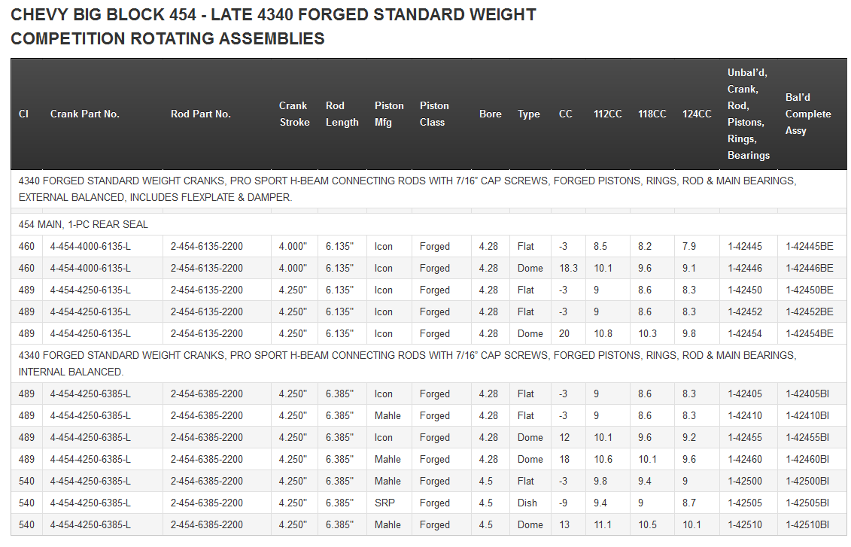Screen dimensions: 851x547
Task: Select unbalanced kit number 1-42446
Action: click(x=745, y=269)
